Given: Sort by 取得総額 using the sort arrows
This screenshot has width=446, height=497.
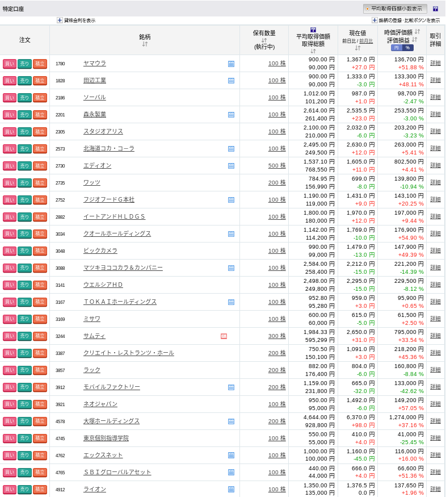Looking at the screenshot, I should click(313, 51).
